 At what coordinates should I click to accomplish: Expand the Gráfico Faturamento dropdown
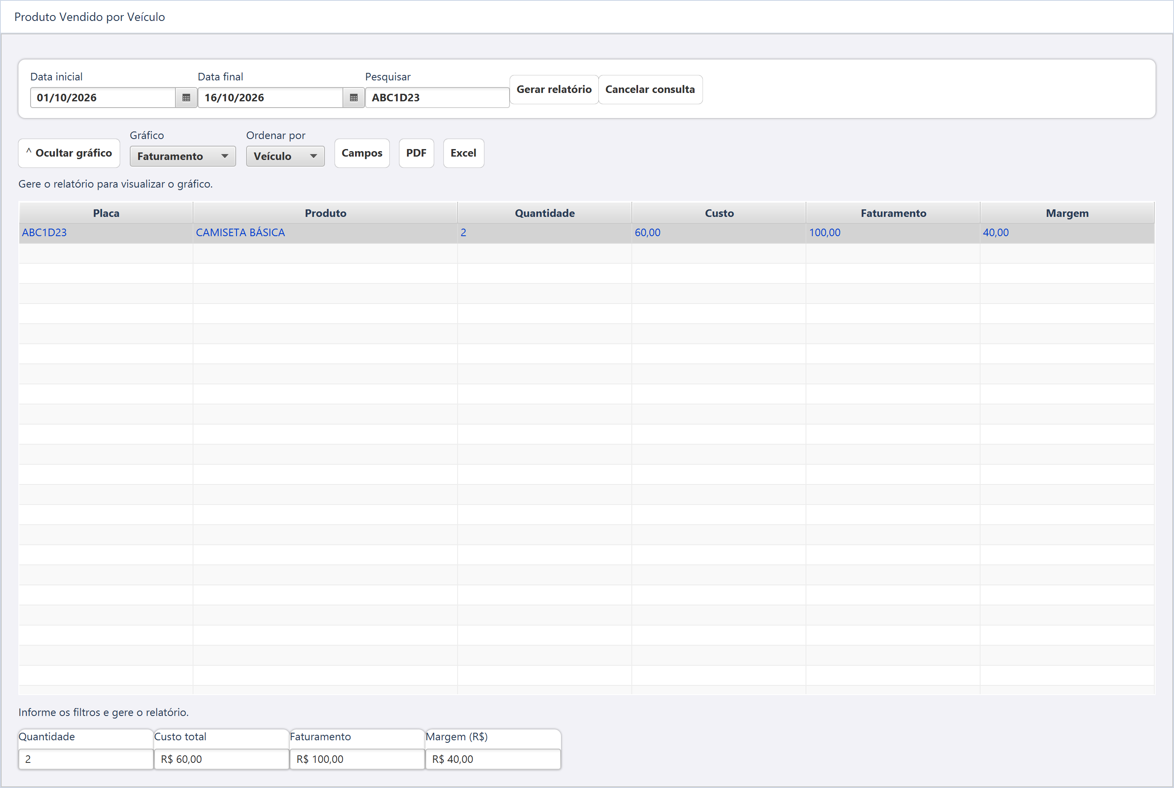coord(183,156)
